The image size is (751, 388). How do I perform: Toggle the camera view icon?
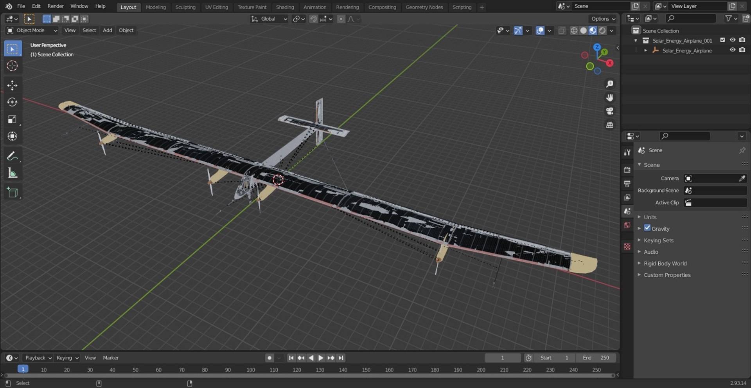click(609, 111)
